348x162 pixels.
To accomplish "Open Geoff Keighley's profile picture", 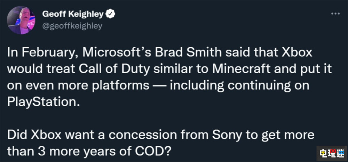I will point(21,21).
